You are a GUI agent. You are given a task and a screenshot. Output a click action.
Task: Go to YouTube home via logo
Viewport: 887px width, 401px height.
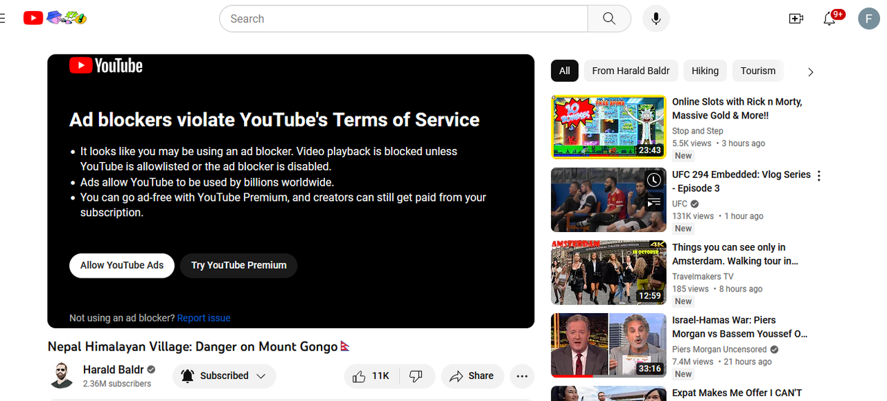click(33, 18)
